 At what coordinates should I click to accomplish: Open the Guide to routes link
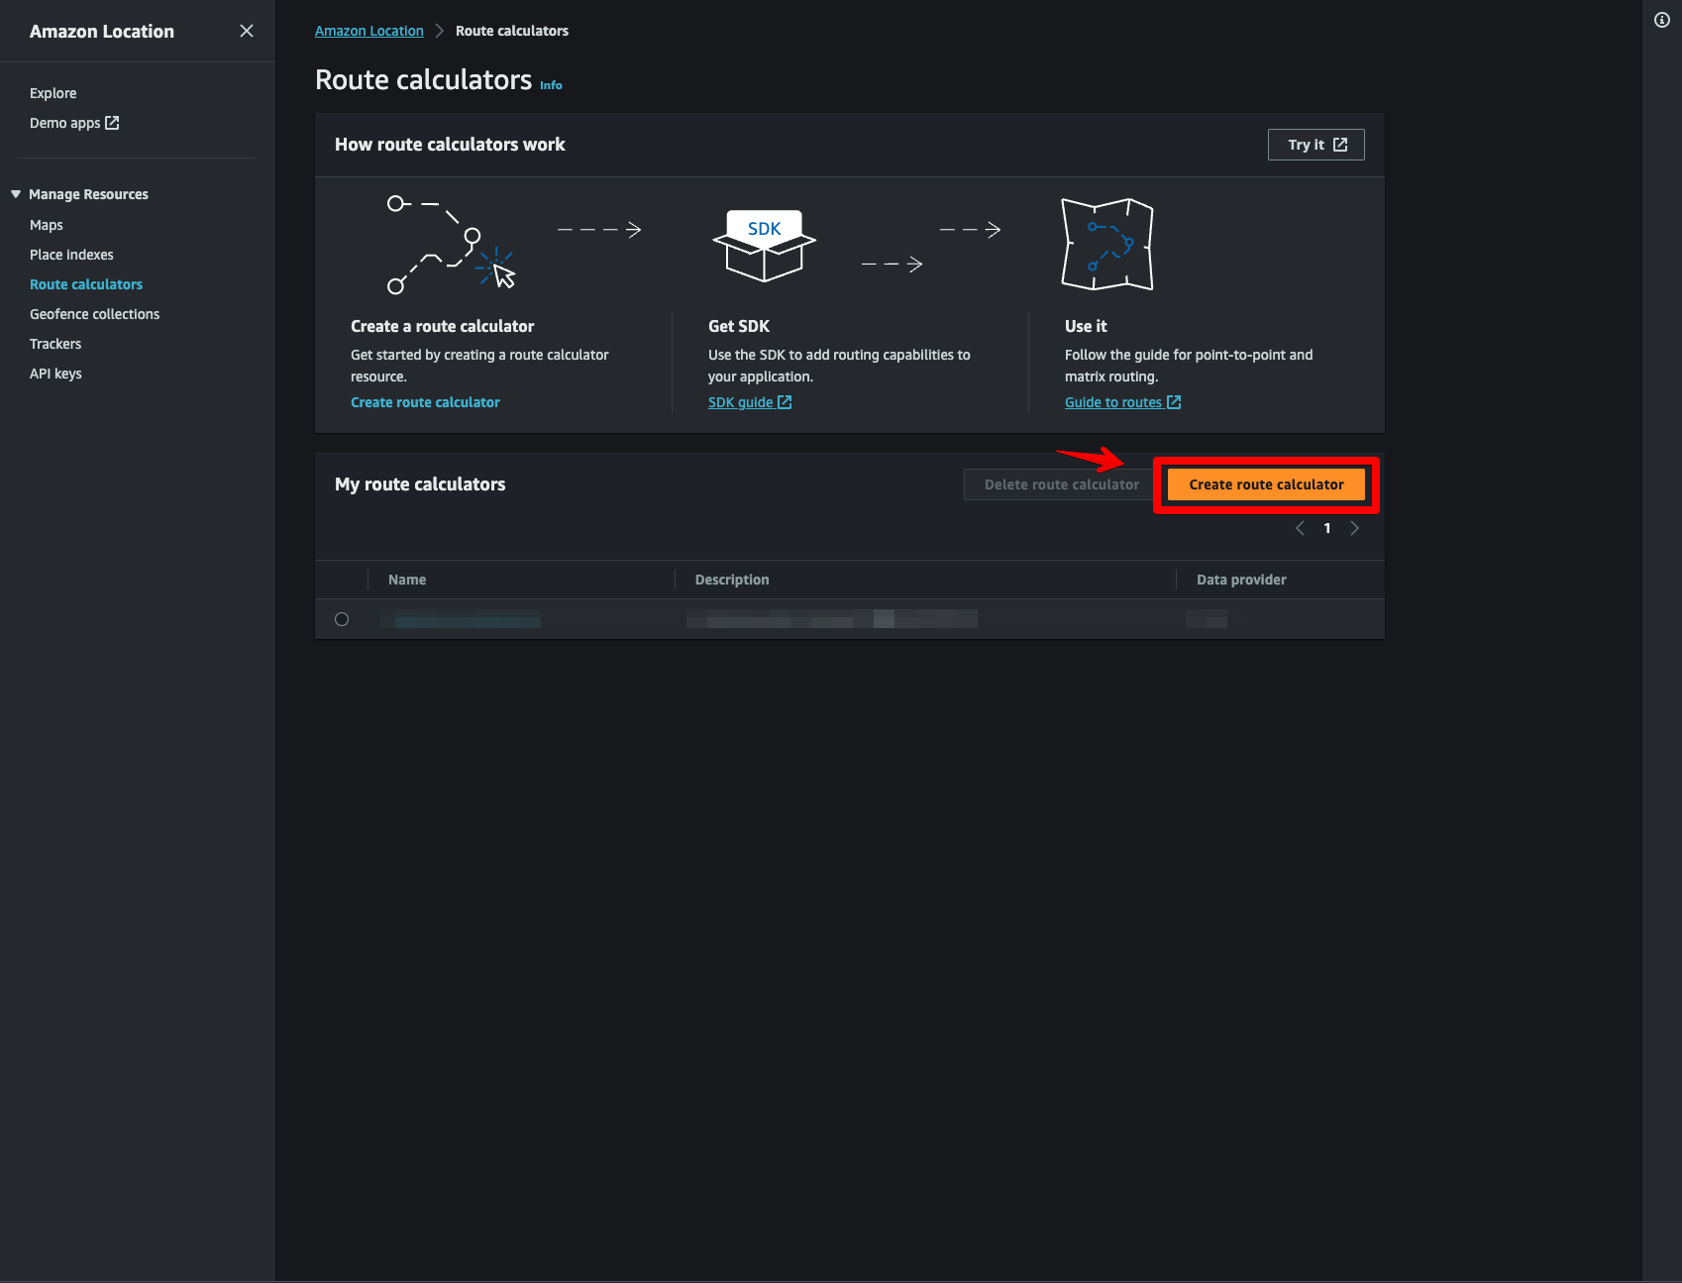coord(1122,402)
